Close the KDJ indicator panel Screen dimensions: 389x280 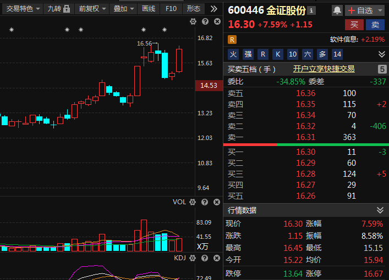(x=217, y=258)
